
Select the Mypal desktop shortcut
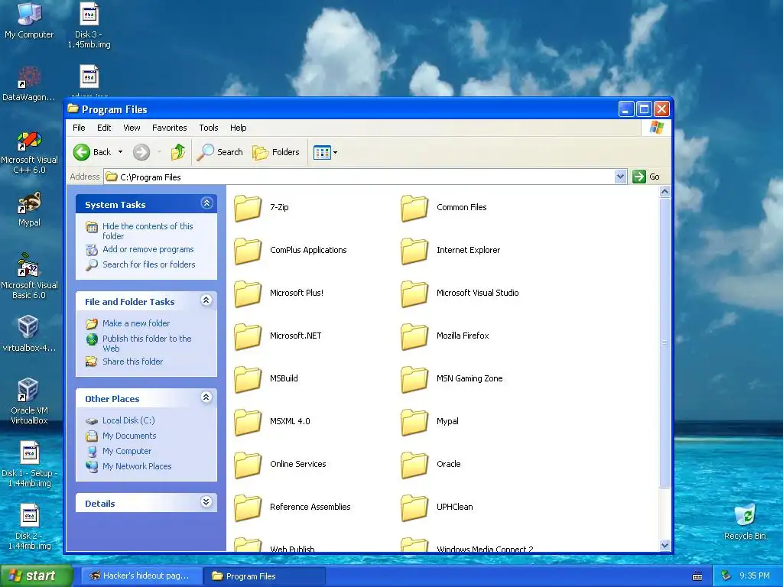coord(29,209)
